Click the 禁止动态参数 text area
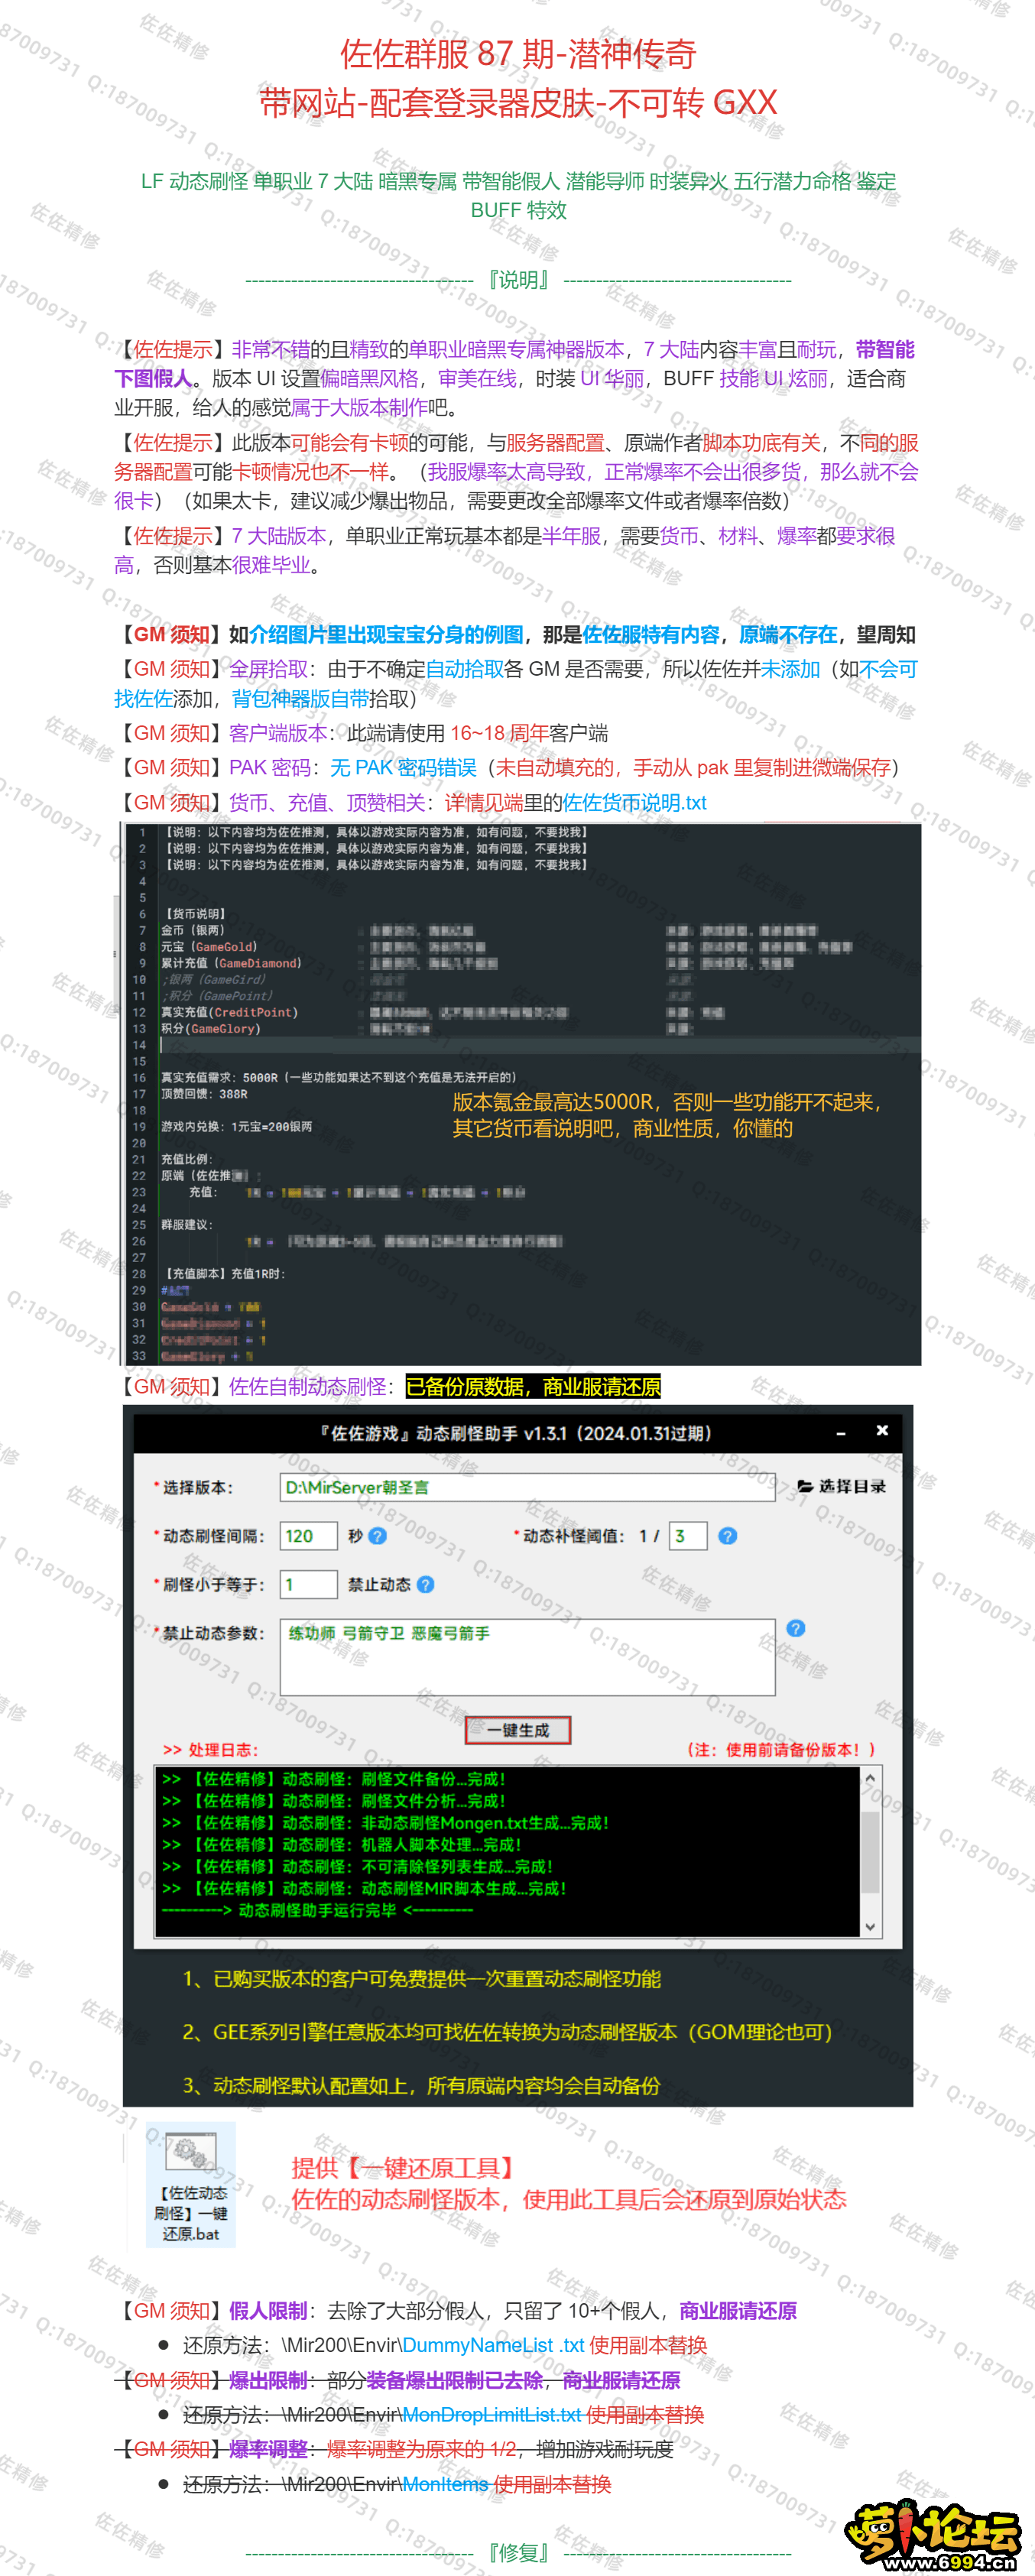Image resolution: width=1035 pixels, height=2576 pixels. click(x=527, y=1657)
